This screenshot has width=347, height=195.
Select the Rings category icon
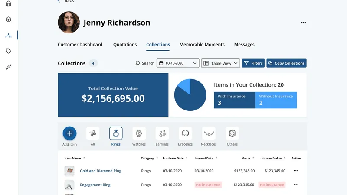pyautogui.click(x=116, y=133)
